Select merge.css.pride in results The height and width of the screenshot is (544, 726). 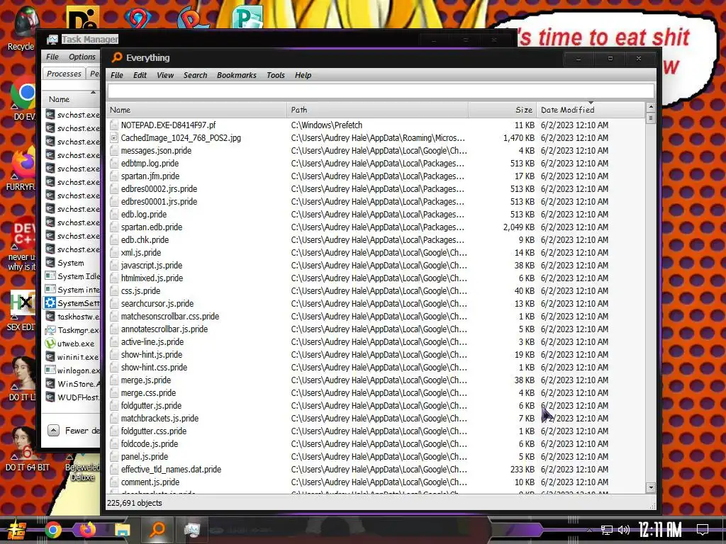click(x=148, y=392)
